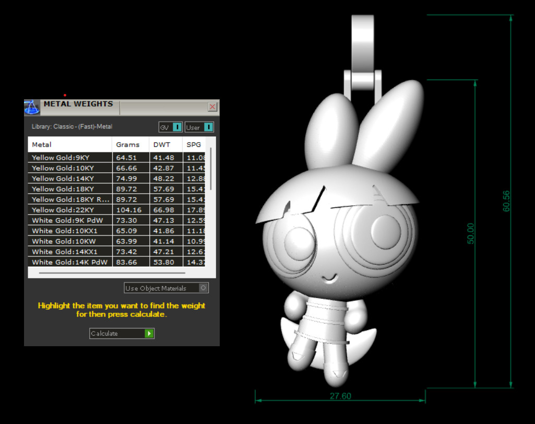Click the 48.22 DWT value
535x424 pixels.
[x=164, y=179]
